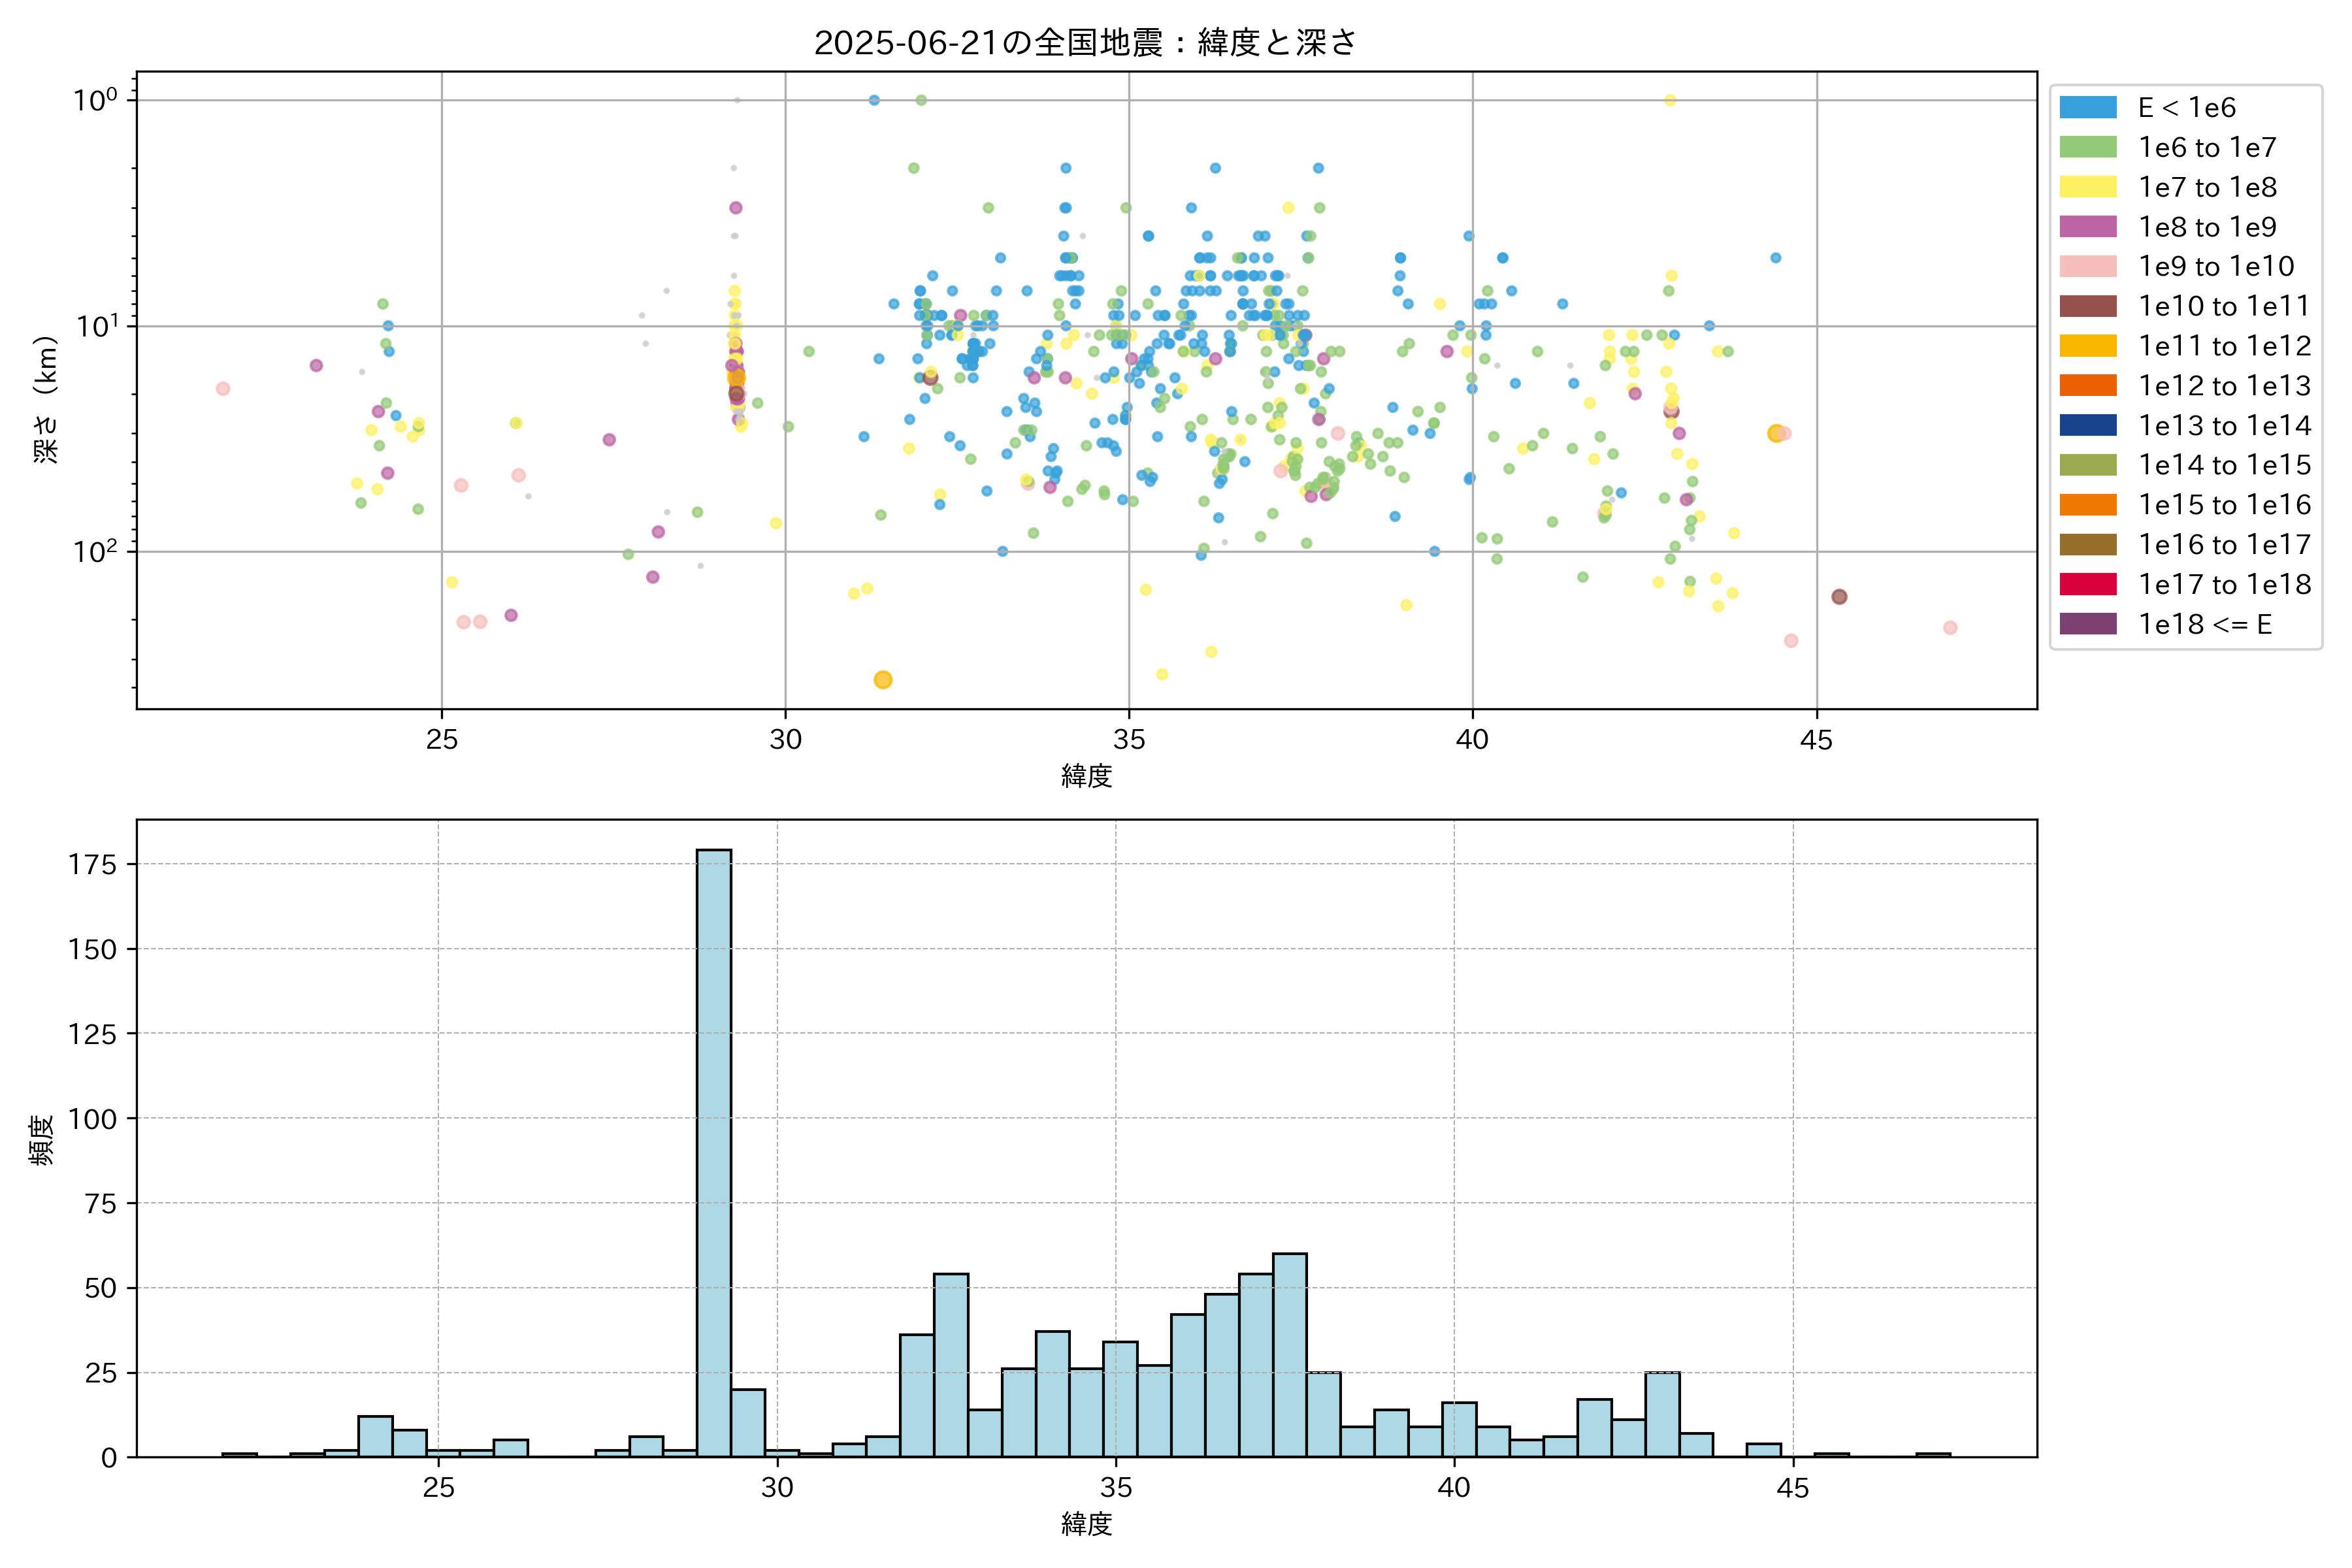Click the '頻度' y-axis label of histogram
Image resolution: width=2352 pixels, height=1568 pixels.
point(42,1139)
